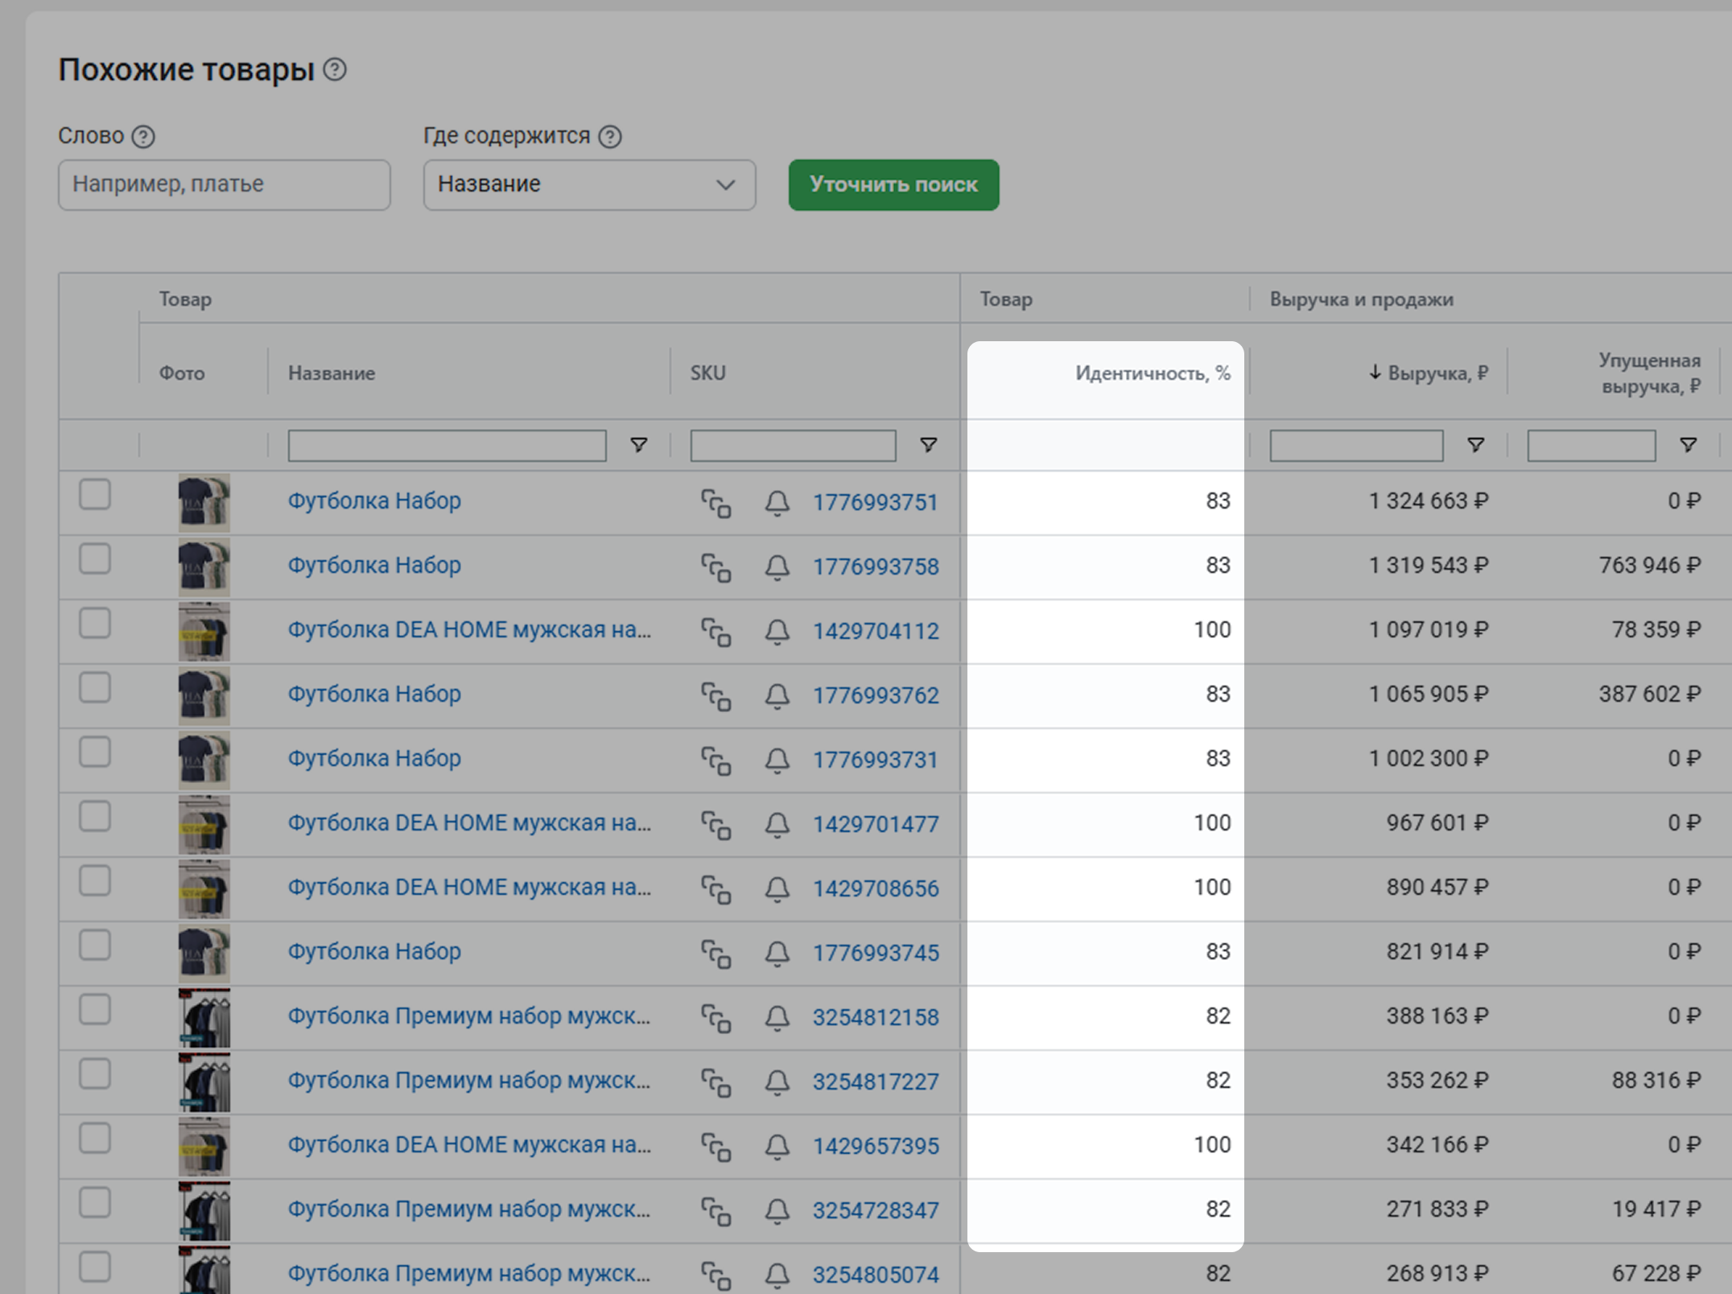This screenshot has width=1732, height=1294.
Task: Click filter funnel for SKU column
Action: click(928, 445)
